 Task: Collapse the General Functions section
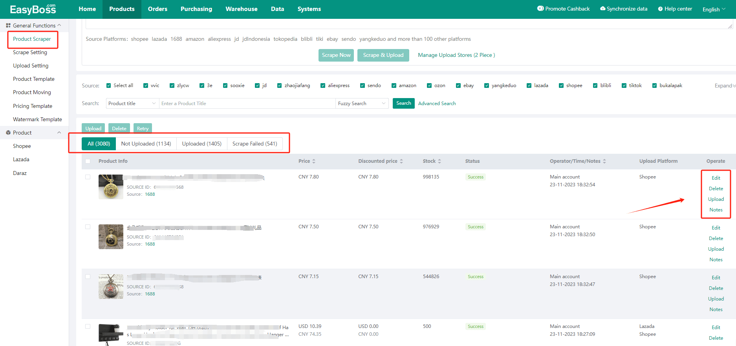59,25
